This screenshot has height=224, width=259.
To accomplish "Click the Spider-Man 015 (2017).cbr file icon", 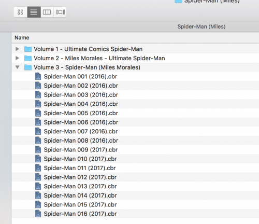I will 38,205.
